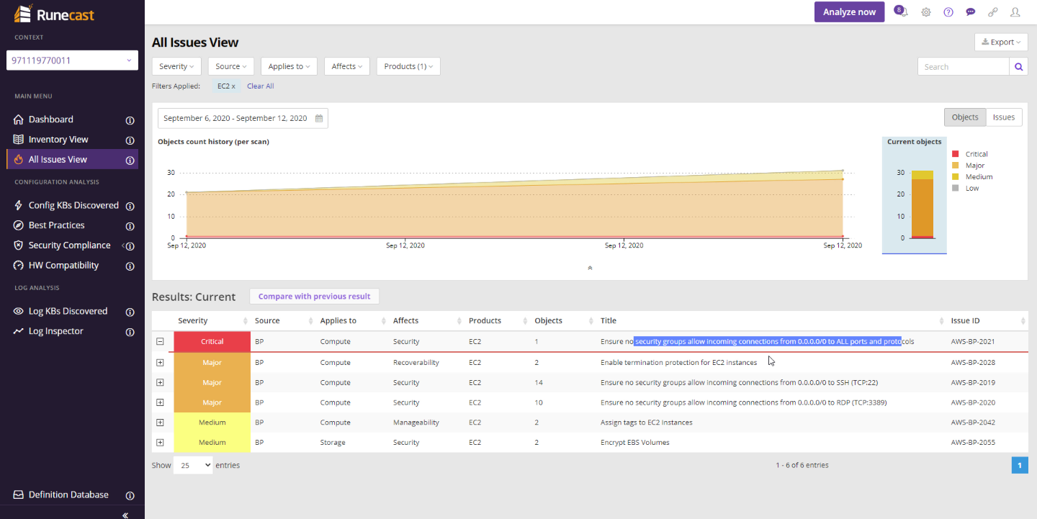Open the Applies to filter dropdown
Image resolution: width=1037 pixels, height=519 pixels.
coord(289,66)
